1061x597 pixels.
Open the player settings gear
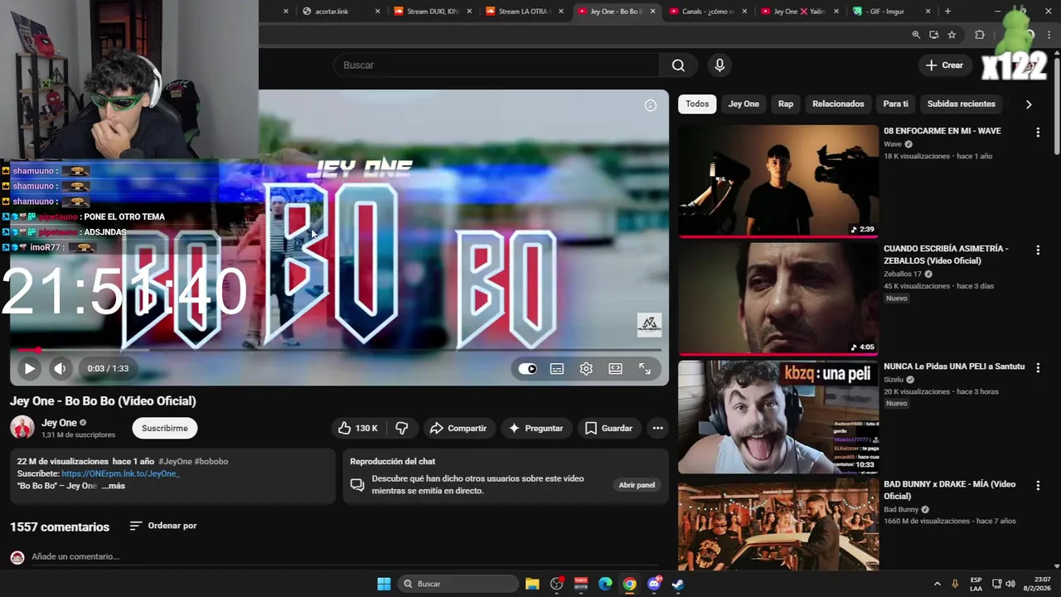click(x=586, y=369)
